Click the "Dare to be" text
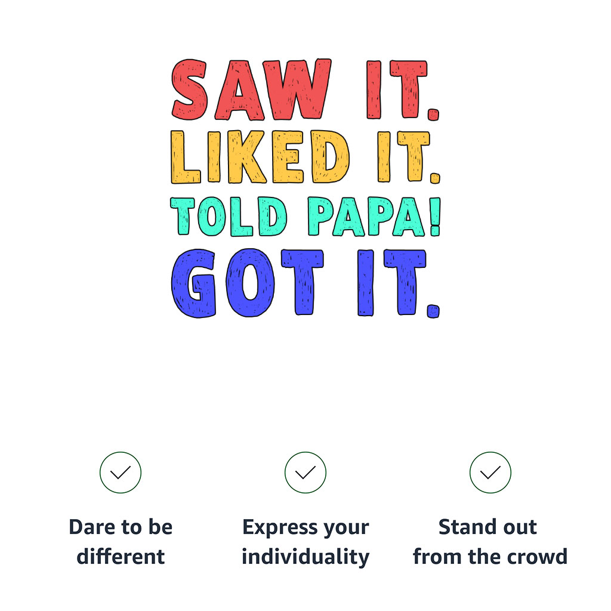The image size is (611, 611). pos(121,527)
